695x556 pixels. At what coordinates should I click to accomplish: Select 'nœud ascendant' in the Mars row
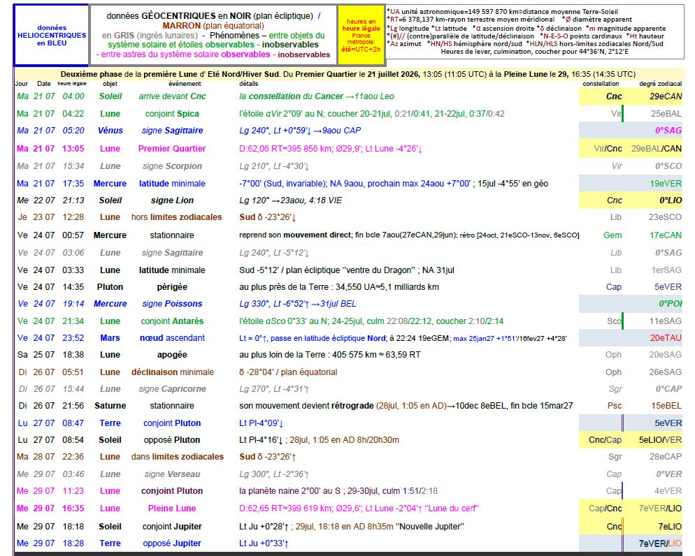tap(172, 338)
